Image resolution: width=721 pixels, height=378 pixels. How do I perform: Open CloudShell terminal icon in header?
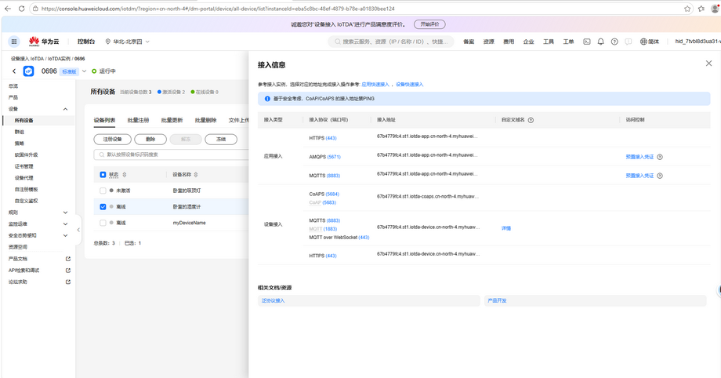tap(587, 42)
